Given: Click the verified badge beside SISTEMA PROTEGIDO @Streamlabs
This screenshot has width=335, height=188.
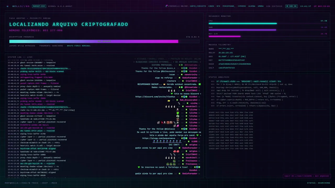Looking at the screenshot, I should click(x=181, y=65).
